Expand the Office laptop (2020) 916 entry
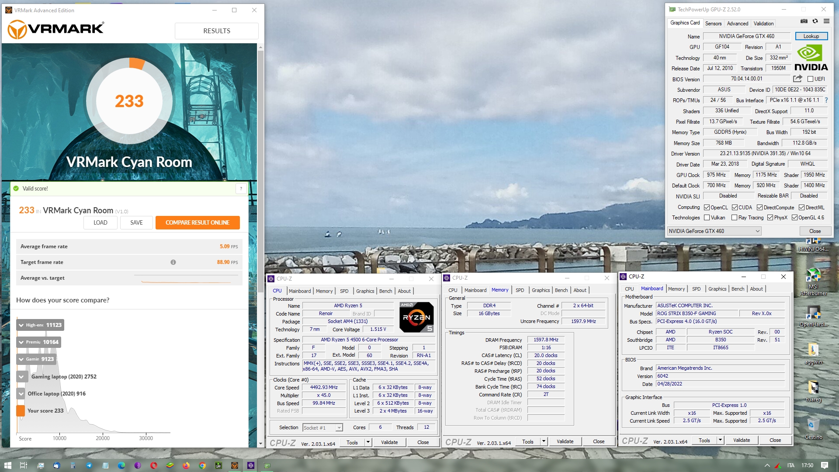 pos(21,394)
